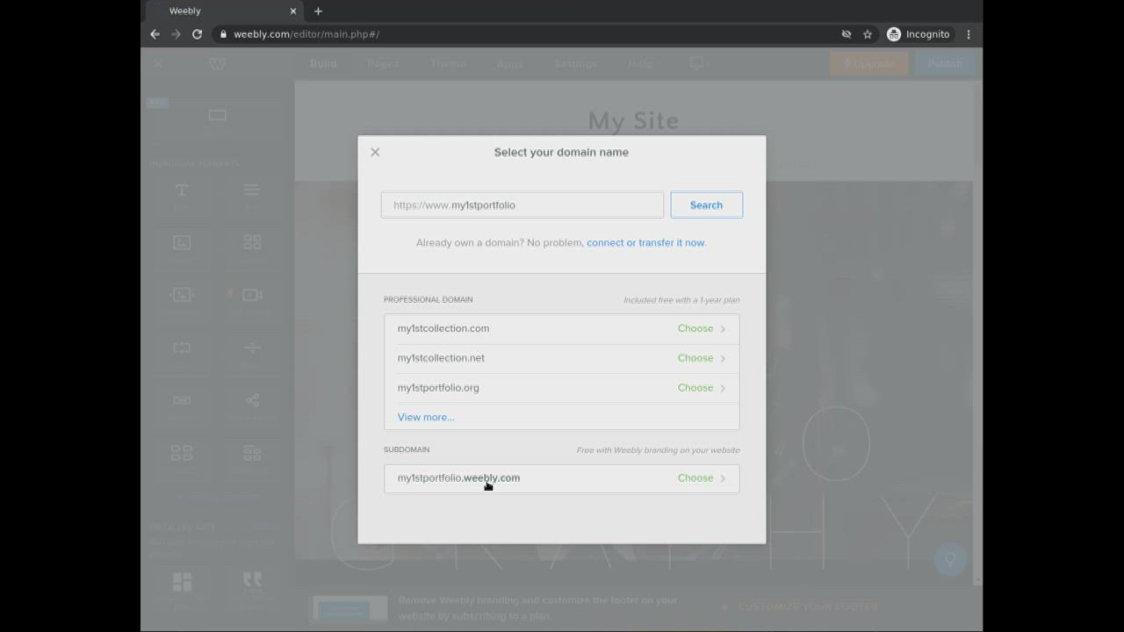The height and width of the screenshot is (632, 1124).
Task: Close the Select your domain name dialog
Action: click(375, 152)
